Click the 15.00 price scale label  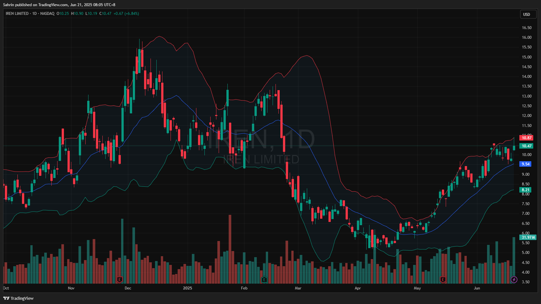click(x=527, y=57)
